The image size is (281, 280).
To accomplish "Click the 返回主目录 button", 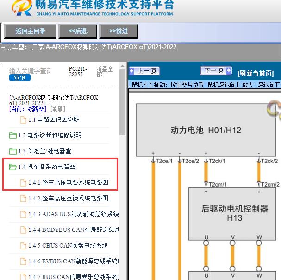I will [30, 31].
